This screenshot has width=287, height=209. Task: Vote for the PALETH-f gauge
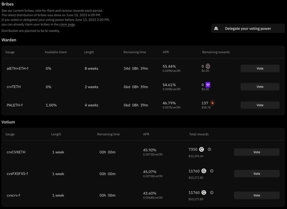click(x=260, y=105)
